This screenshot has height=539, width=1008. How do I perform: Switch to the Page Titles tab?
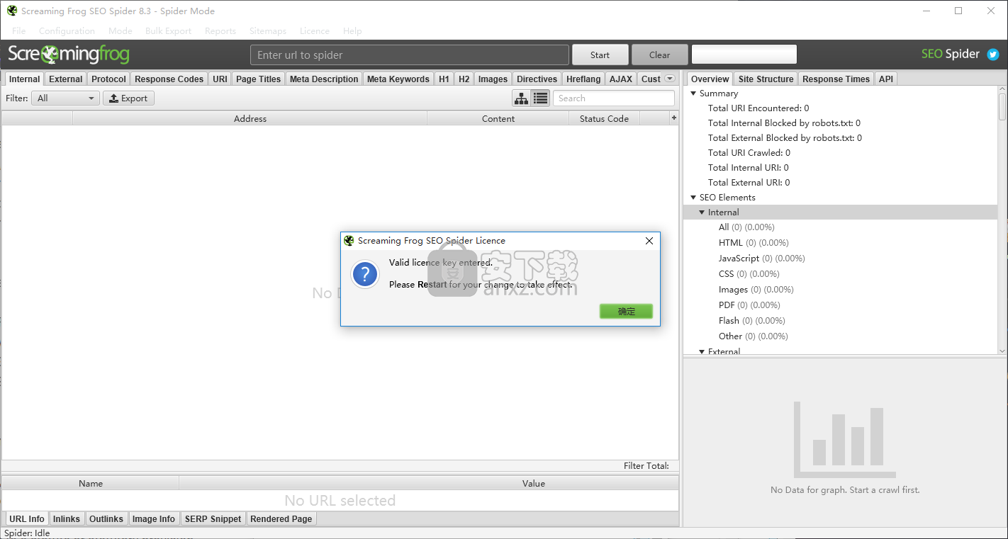pos(259,79)
